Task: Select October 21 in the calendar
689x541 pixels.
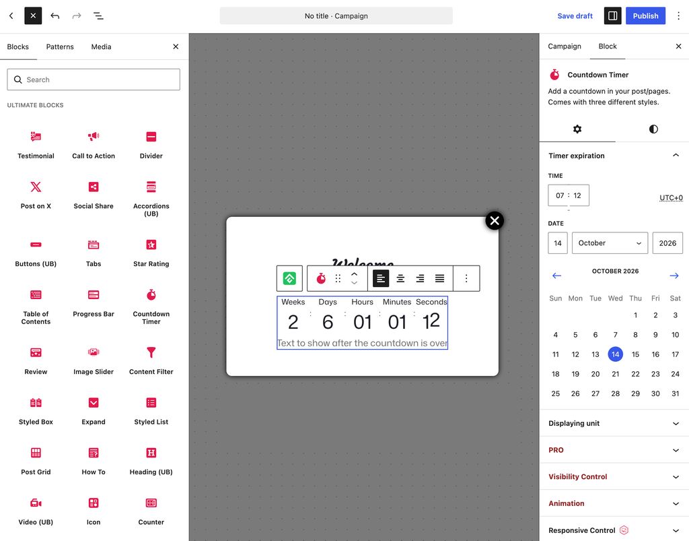Action: click(x=615, y=374)
